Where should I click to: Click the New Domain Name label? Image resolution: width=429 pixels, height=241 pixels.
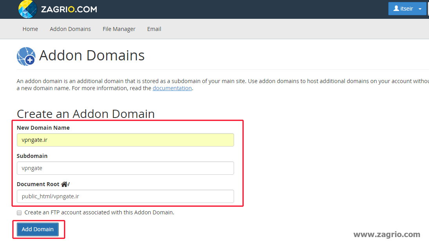[43, 128]
